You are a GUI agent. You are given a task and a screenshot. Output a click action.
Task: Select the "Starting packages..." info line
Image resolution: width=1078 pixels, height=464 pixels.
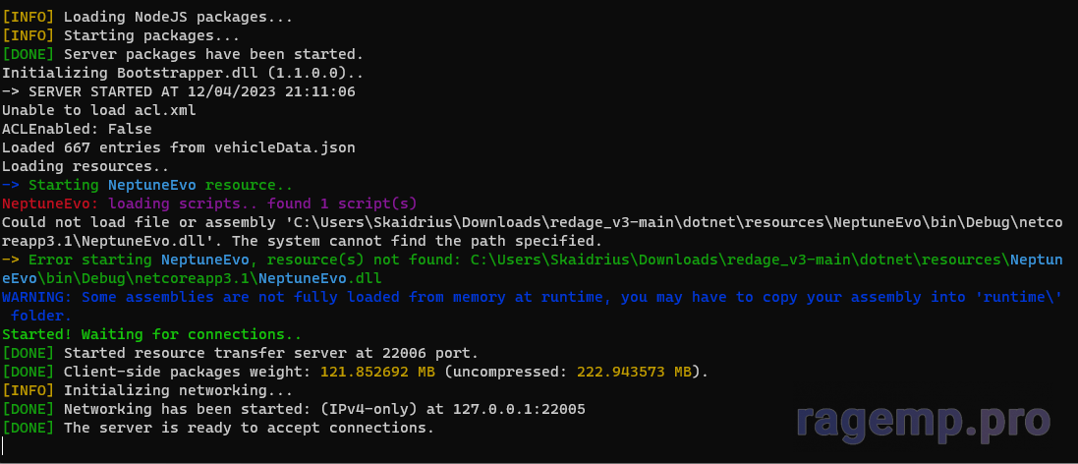tap(150, 35)
